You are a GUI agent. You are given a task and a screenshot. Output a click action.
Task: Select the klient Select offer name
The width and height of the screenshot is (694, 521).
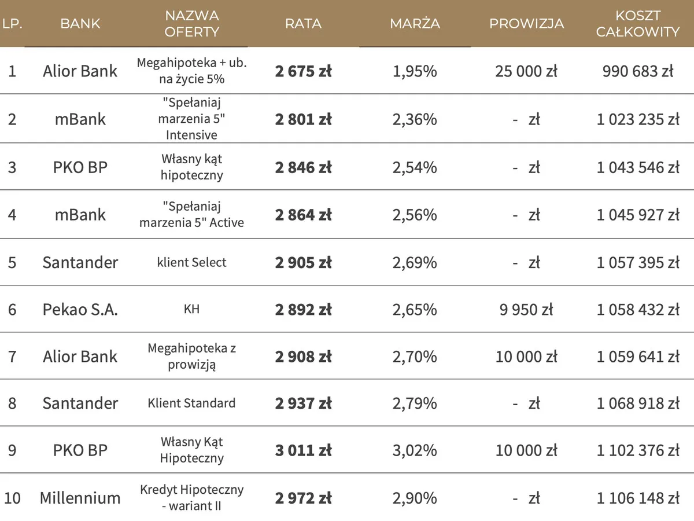tap(191, 262)
